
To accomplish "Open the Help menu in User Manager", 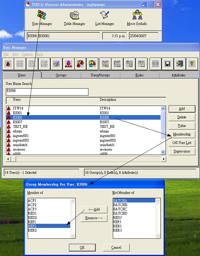I will pyautogui.click(x=40, y=55).
